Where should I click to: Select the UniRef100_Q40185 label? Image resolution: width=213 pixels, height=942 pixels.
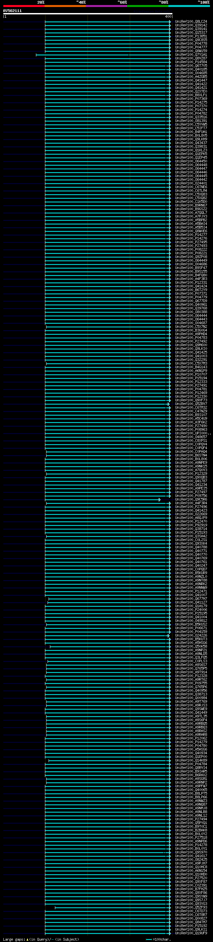click(191, 70)
